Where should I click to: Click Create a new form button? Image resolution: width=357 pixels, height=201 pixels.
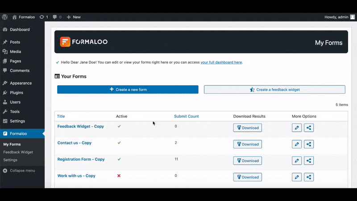(x=128, y=90)
